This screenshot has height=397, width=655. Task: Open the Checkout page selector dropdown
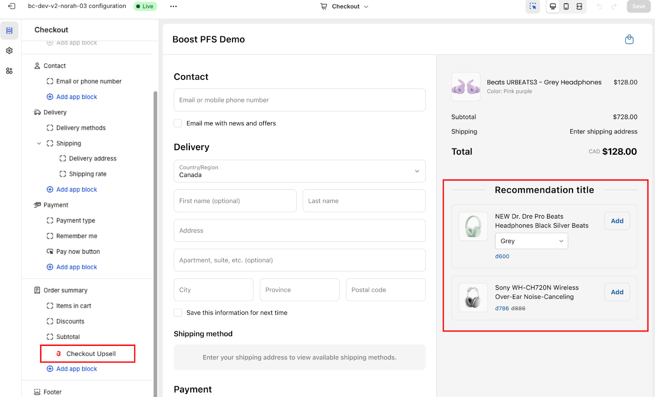345,7
